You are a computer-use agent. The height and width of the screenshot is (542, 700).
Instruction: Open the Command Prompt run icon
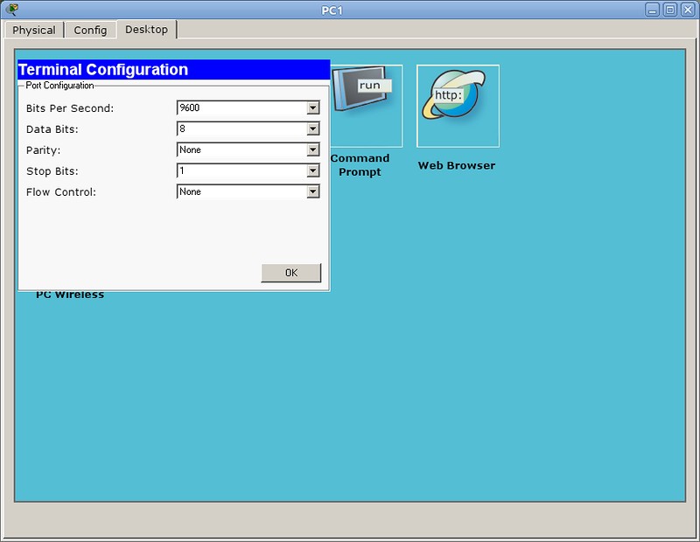[x=366, y=106]
